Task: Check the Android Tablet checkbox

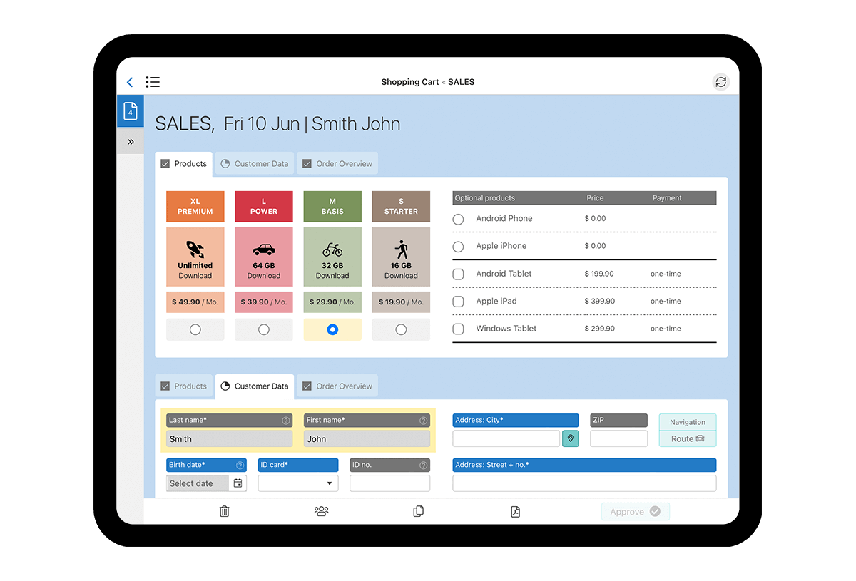Action: (459, 274)
